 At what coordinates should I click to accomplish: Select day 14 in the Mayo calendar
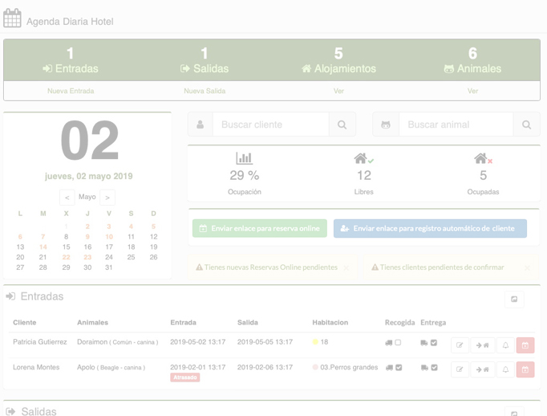(43, 247)
